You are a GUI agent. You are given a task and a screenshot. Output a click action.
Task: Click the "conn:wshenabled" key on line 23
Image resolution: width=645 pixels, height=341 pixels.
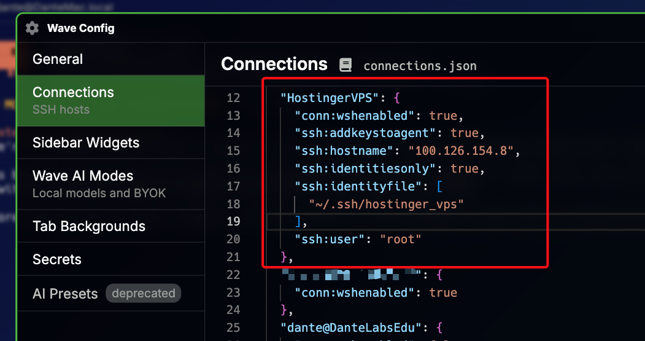(353, 292)
